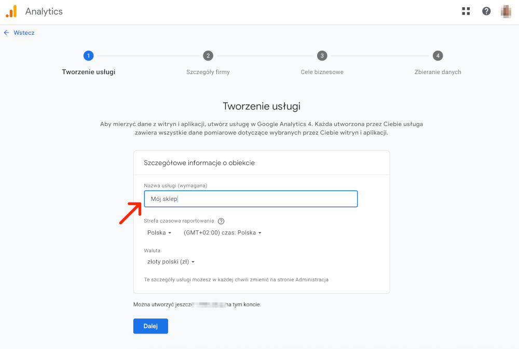Open the GMT+02:00 czas Polska timezone dropdown

[222, 232]
